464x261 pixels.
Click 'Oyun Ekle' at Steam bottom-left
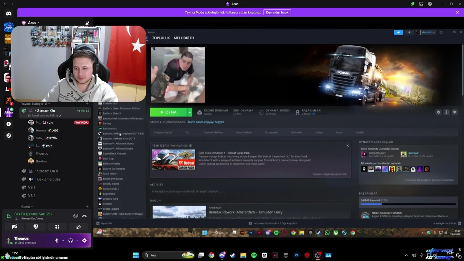(x=104, y=223)
